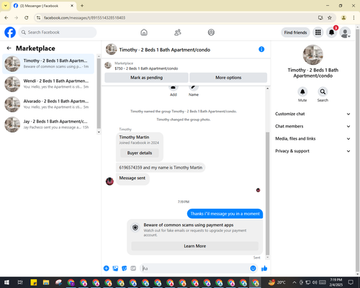Send a thumbs-up like

tap(264, 269)
